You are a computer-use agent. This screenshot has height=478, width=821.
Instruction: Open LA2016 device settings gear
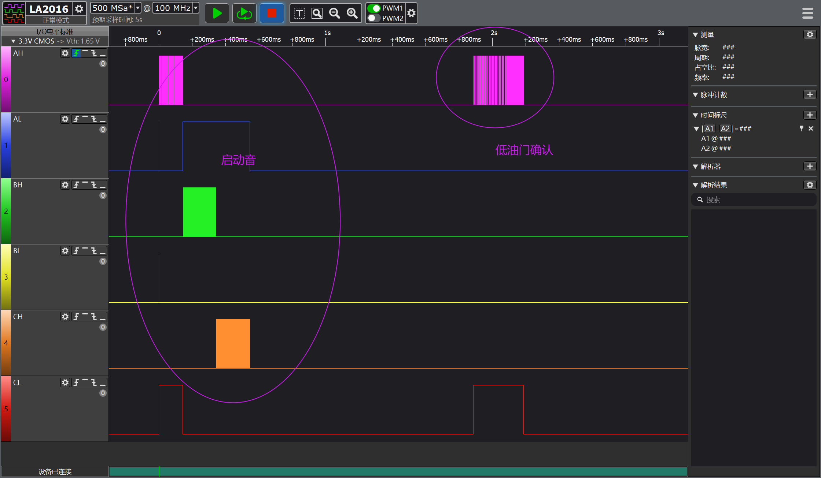79,8
